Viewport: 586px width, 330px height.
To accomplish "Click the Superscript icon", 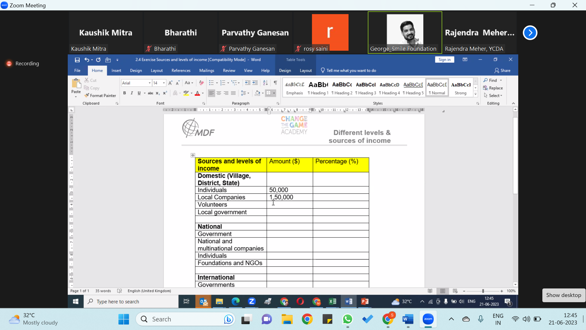I will [x=165, y=93].
